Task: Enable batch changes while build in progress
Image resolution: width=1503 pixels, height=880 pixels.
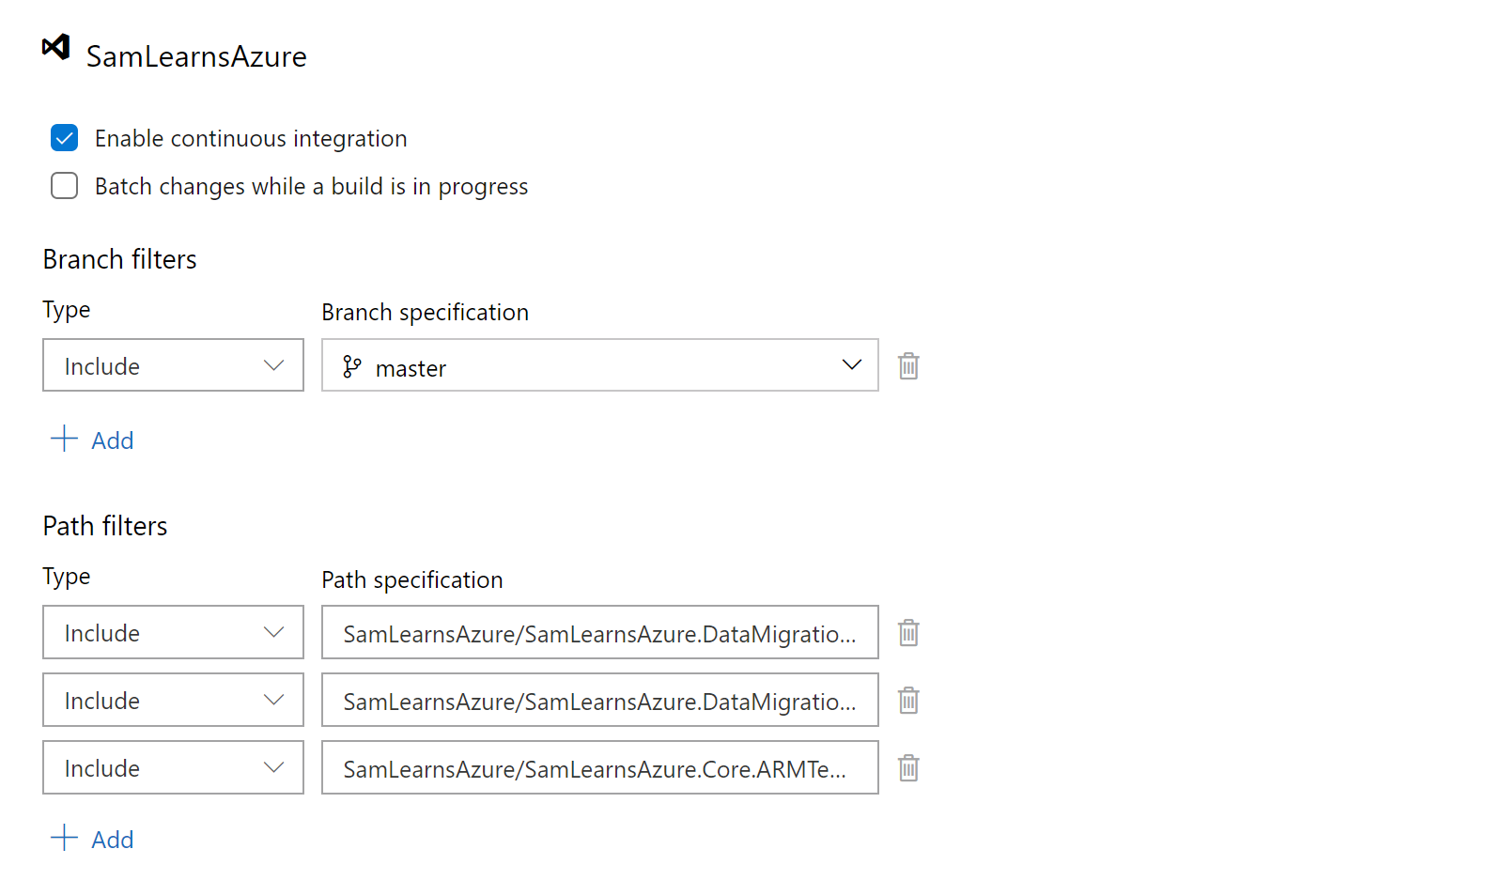Action: click(x=64, y=186)
